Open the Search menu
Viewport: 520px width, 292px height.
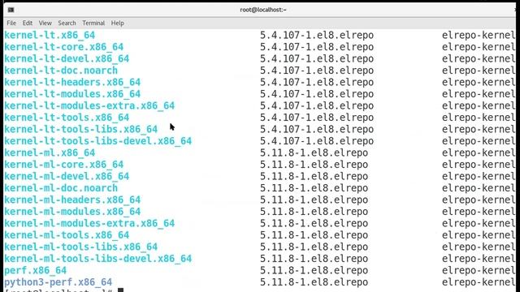tap(67, 24)
